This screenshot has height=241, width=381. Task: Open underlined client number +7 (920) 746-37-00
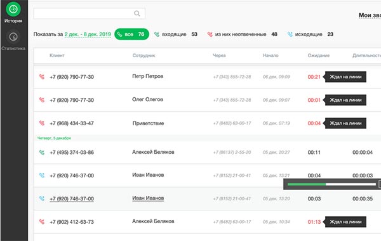72,199
